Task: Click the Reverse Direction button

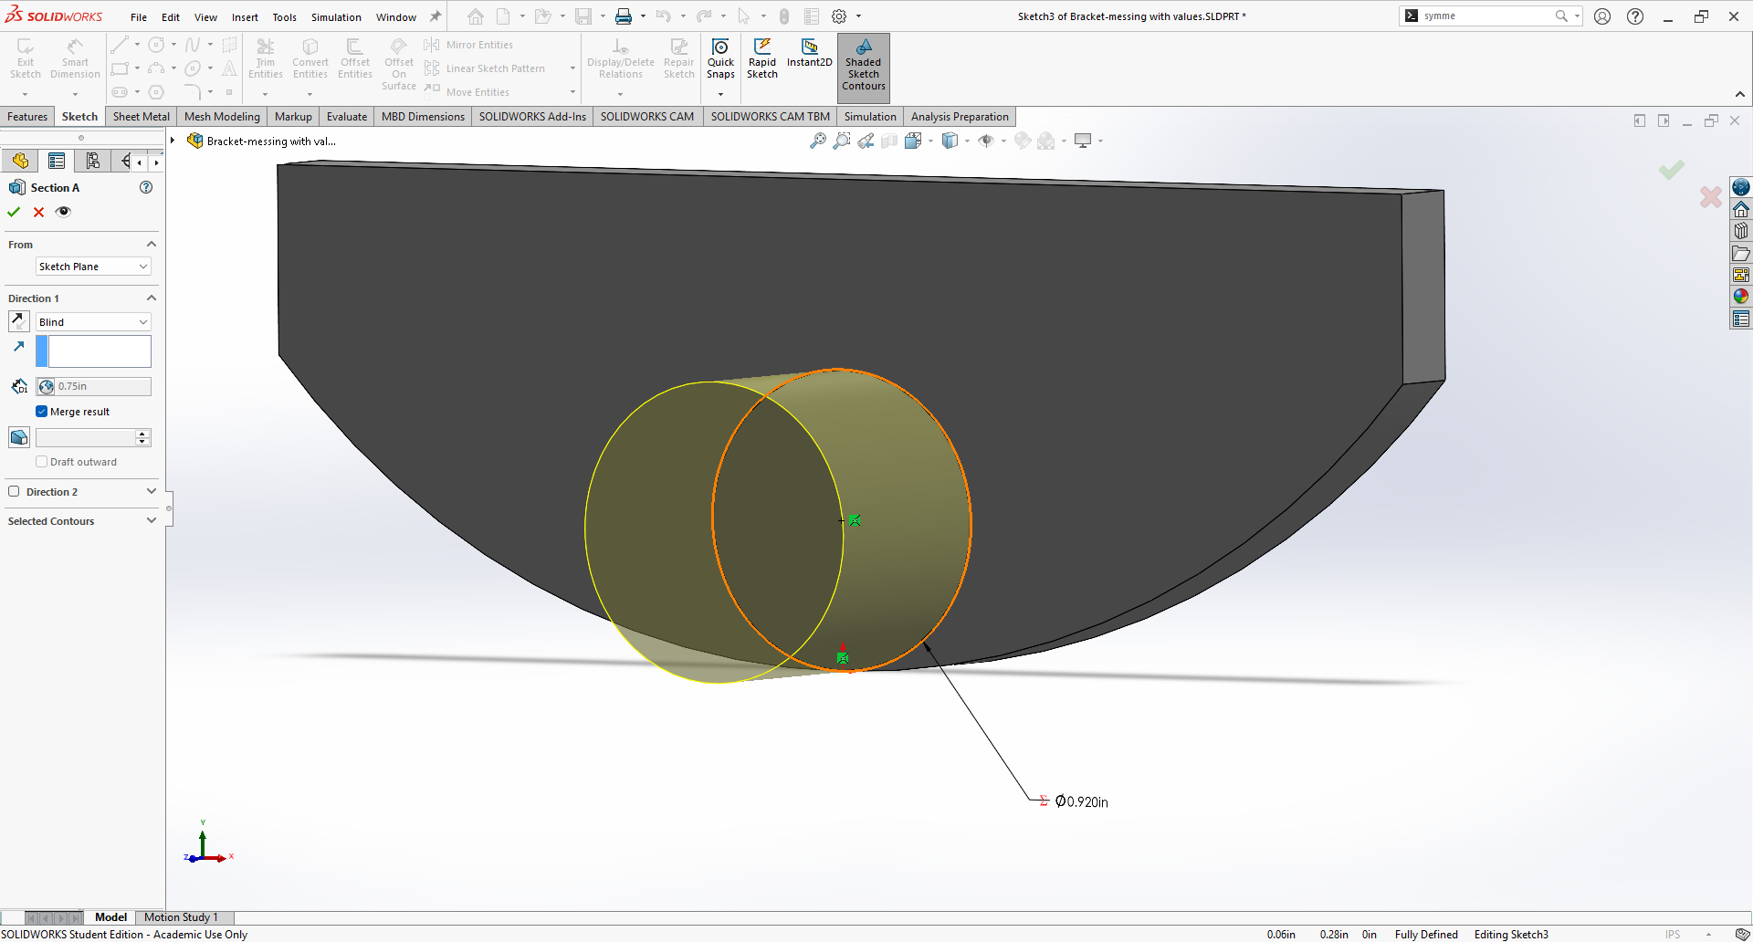Action: tap(18, 321)
